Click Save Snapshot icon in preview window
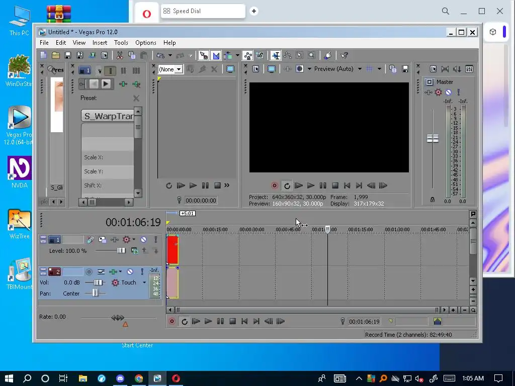 tap(405, 69)
